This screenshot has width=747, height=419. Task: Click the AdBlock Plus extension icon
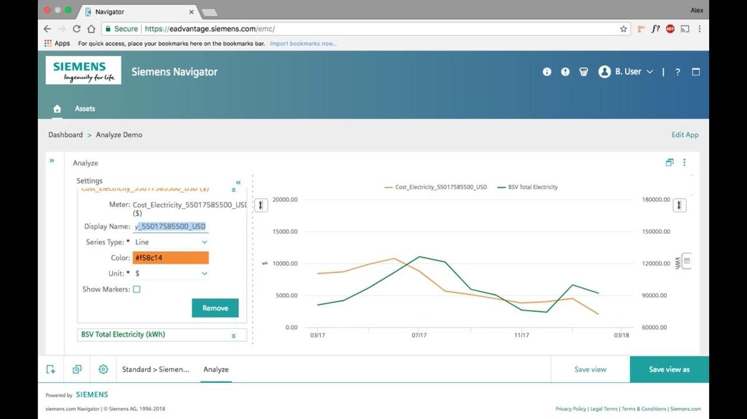click(670, 29)
